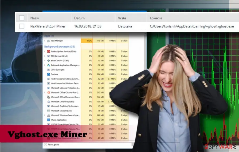Select the atkexComSvc (32 bit) name
239x152 pixels.
[x=60, y=60]
